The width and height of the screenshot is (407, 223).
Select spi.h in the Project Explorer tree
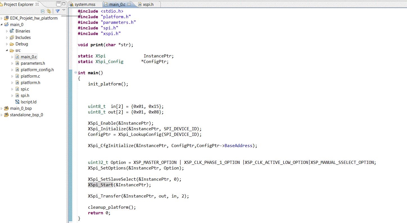(25, 96)
